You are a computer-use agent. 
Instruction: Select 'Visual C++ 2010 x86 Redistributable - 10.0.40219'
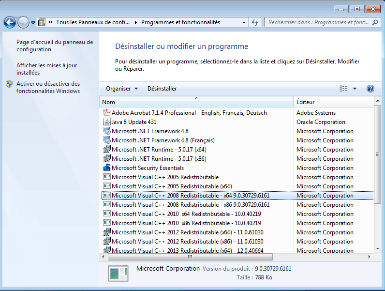tap(237, 223)
